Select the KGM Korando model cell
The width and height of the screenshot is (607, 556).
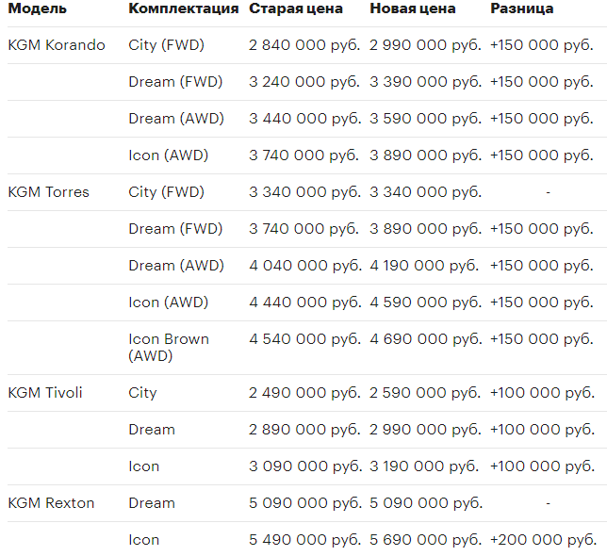[x=57, y=45]
